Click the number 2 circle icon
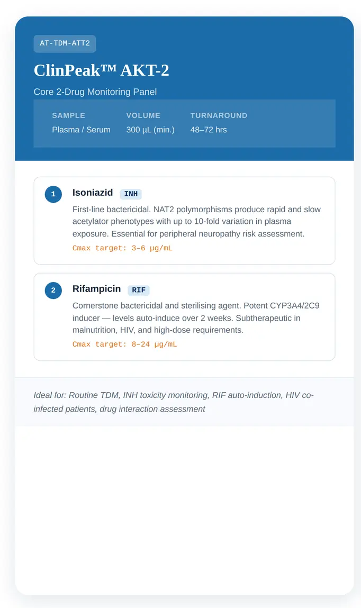The image size is (361, 608). click(x=53, y=291)
